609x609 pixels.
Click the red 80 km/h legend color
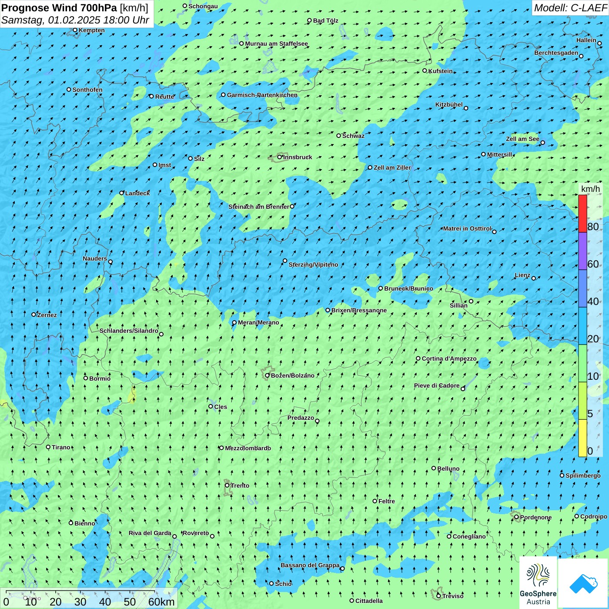click(x=582, y=214)
